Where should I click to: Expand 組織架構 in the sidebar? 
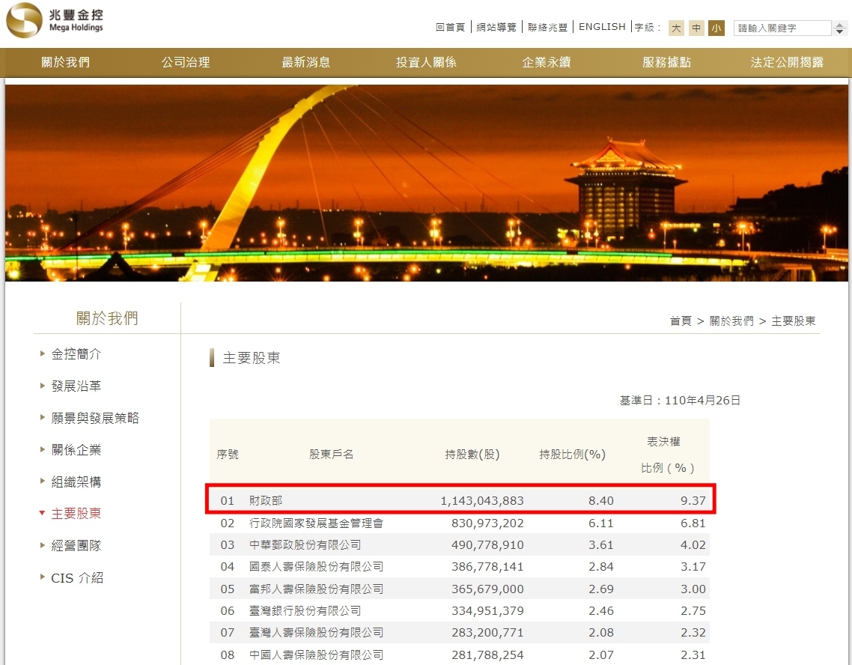pyautogui.click(x=76, y=482)
